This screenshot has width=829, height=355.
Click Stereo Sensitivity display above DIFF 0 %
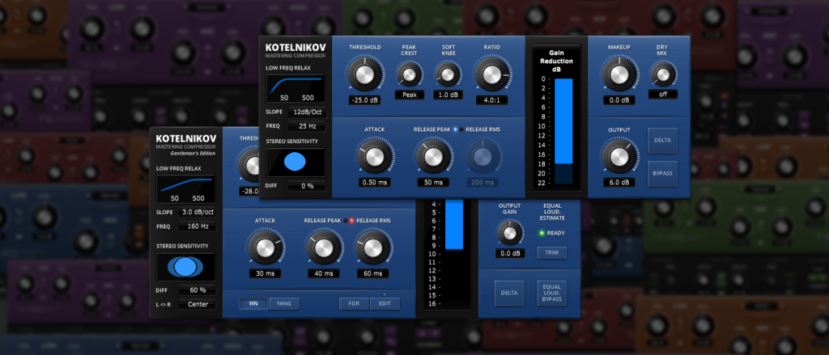(x=295, y=163)
